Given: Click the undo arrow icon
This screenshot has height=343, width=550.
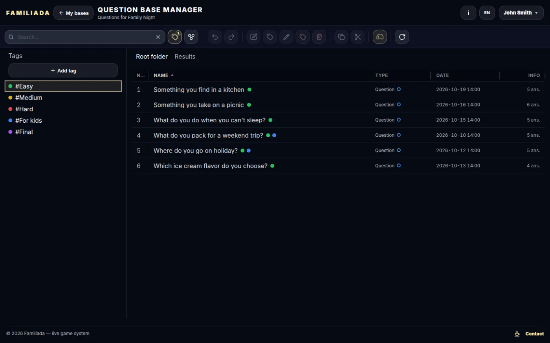Looking at the screenshot, I should (x=215, y=37).
